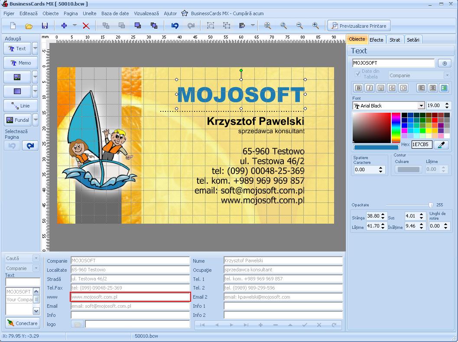Save the project with the floppy disk icon
Viewport: 458px width, 342px height.
click(x=45, y=26)
